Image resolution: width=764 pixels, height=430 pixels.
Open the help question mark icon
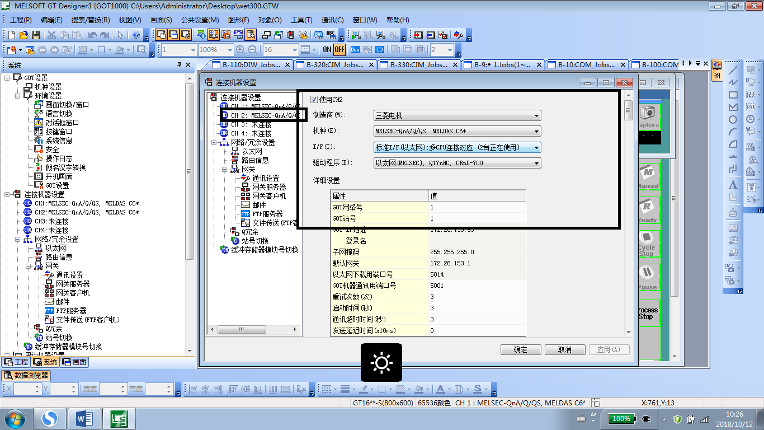click(136, 35)
